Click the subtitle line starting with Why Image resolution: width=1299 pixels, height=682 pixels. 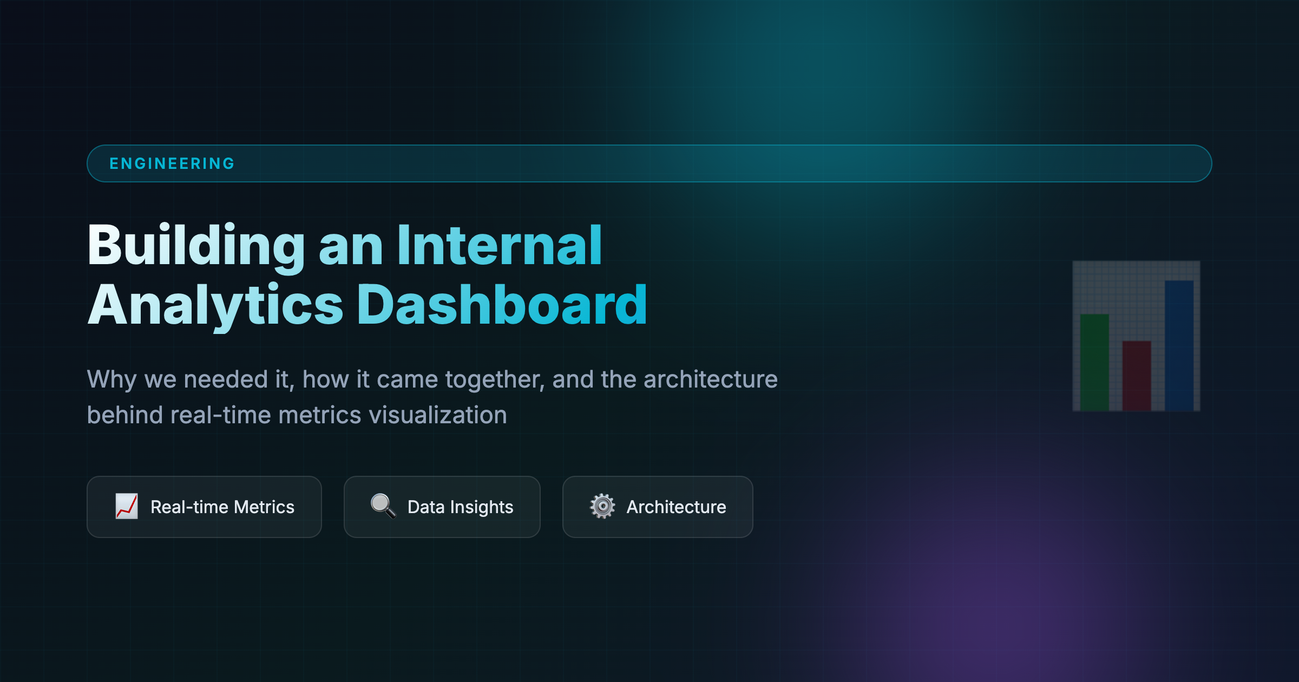point(432,379)
